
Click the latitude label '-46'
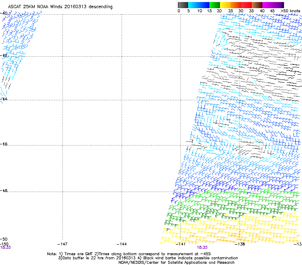(x=4, y=144)
